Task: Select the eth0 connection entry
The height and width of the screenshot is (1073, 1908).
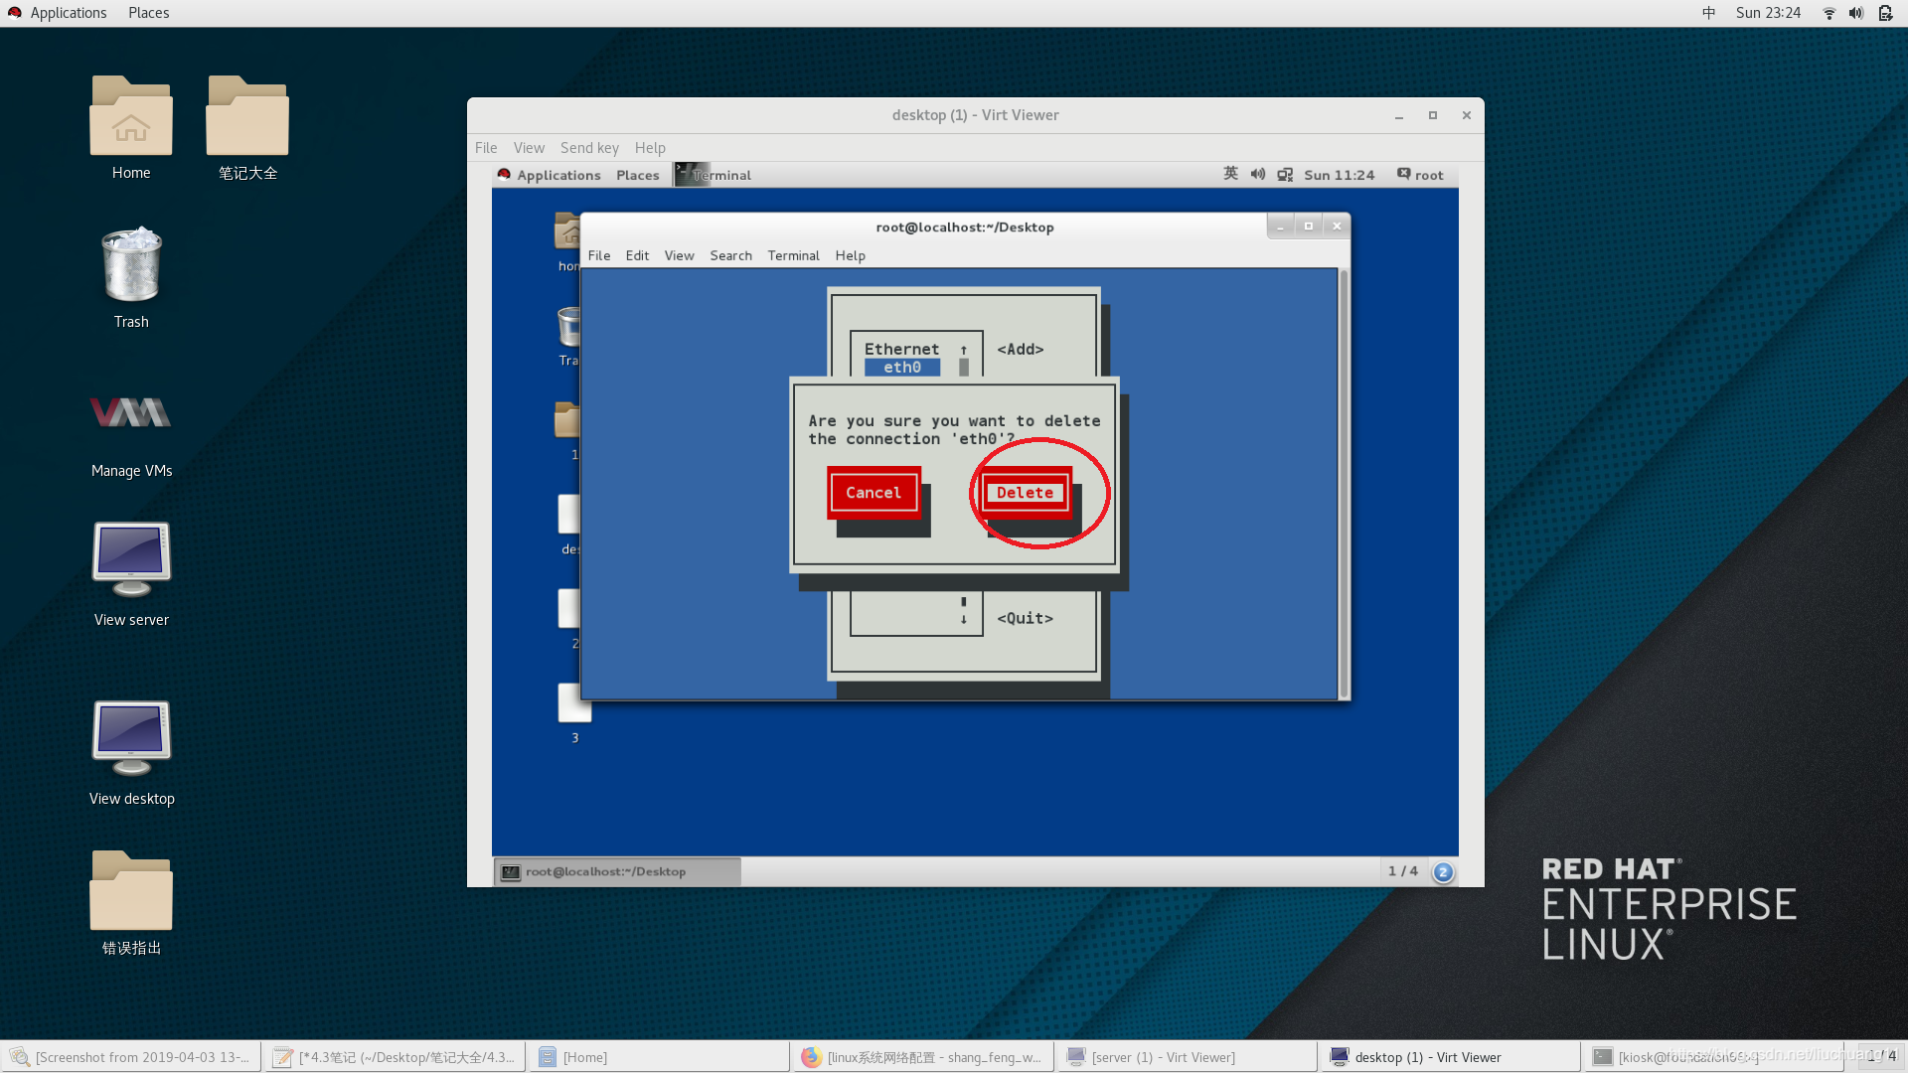Action: coord(902,368)
